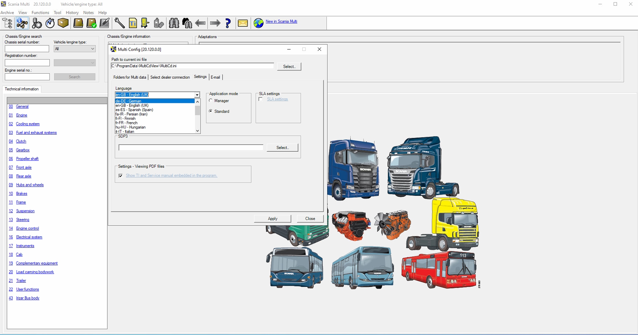This screenshot has width=638, height=335.
Task: Choose fi-FI - Finnish language option
Action: [x=155, y=119]
